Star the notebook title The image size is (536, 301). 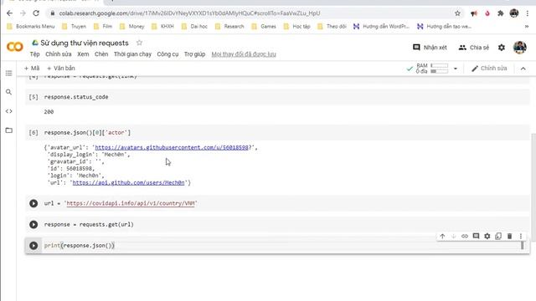tap(139, 43)
